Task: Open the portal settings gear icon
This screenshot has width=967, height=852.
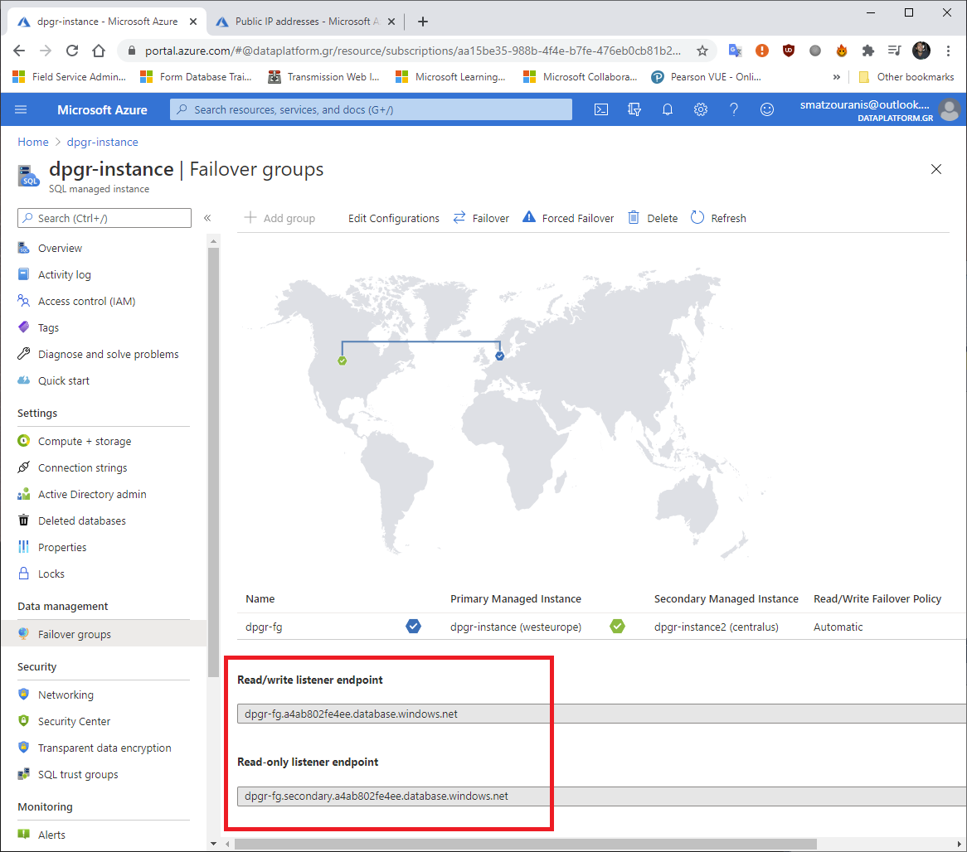Action: 701,109
